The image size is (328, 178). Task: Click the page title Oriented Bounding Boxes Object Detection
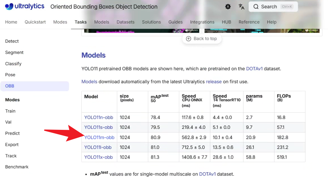(x=104, y=7)
